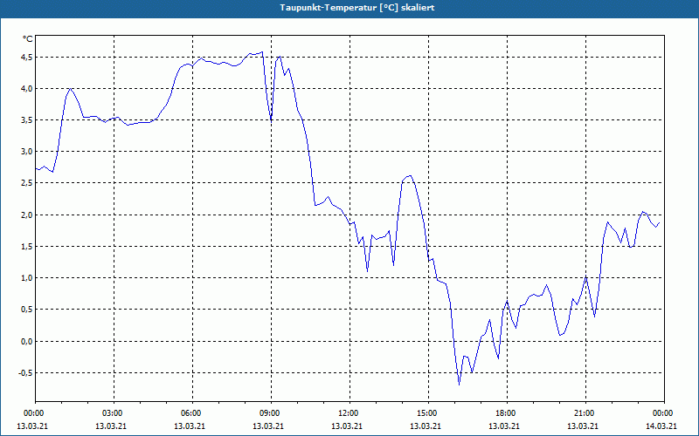Click the 03:00 time axis label
Viewport: 699px width, 436px height.
point(114,413)
